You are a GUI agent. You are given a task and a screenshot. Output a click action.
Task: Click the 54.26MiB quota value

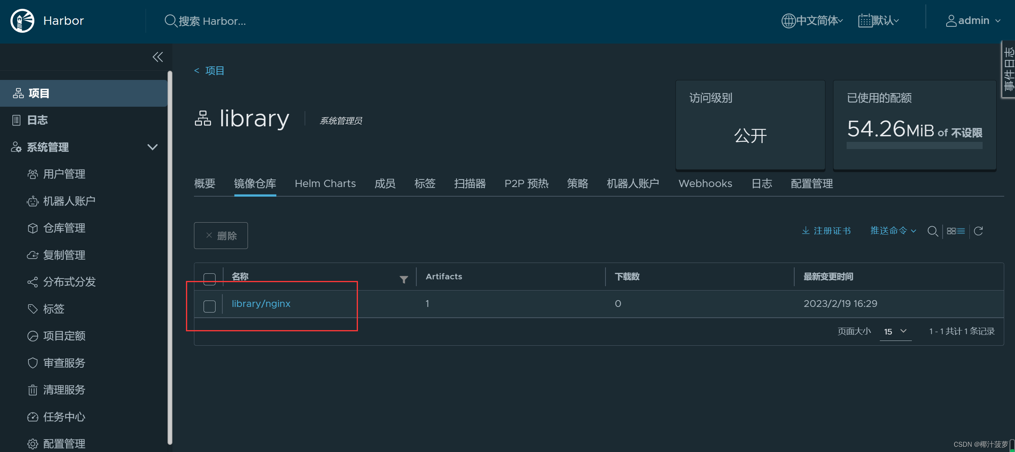891,129
